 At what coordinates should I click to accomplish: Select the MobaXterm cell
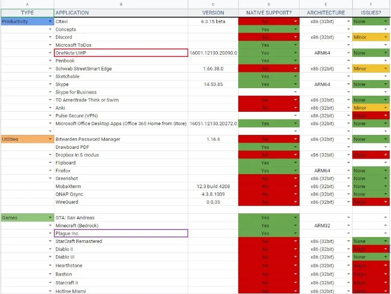(121, 187)
